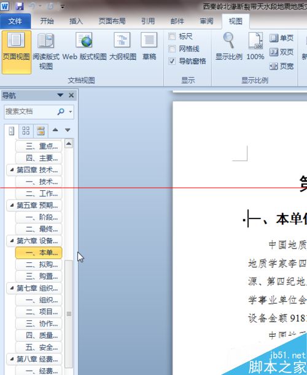Jump to heading 二、项目...
Image resolution: width=307 pixels, height=375 pixels.
(x=39, y=312)
